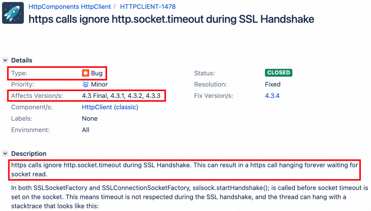Click the Environment value All

(x=86, y=130)
